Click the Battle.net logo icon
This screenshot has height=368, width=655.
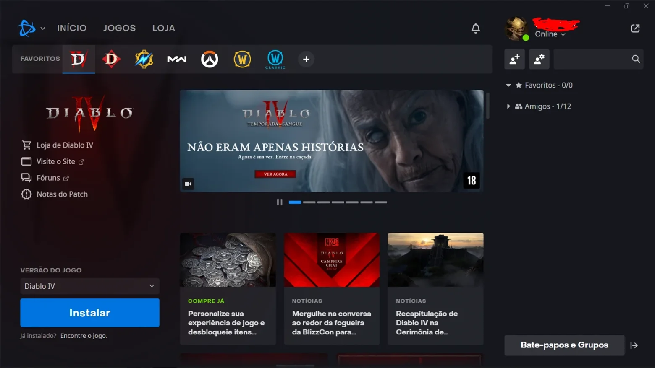coord(27,28)
